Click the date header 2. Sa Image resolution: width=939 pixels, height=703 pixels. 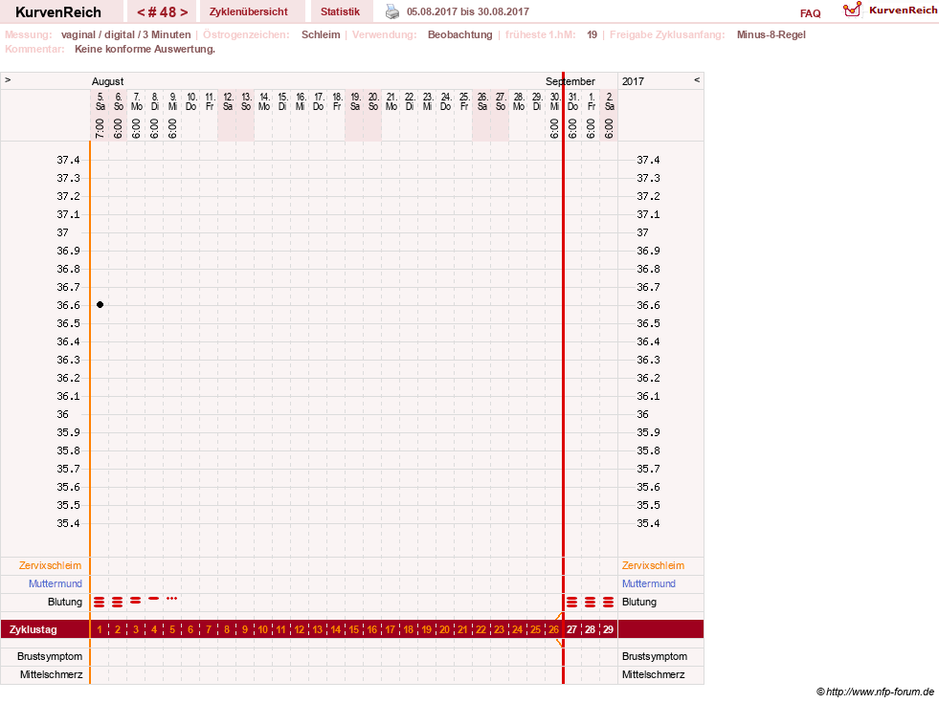[x=610, y=101]
